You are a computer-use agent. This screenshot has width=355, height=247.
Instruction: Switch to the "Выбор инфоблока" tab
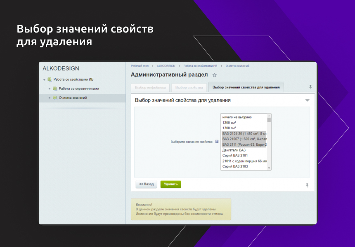coord(149,87)
